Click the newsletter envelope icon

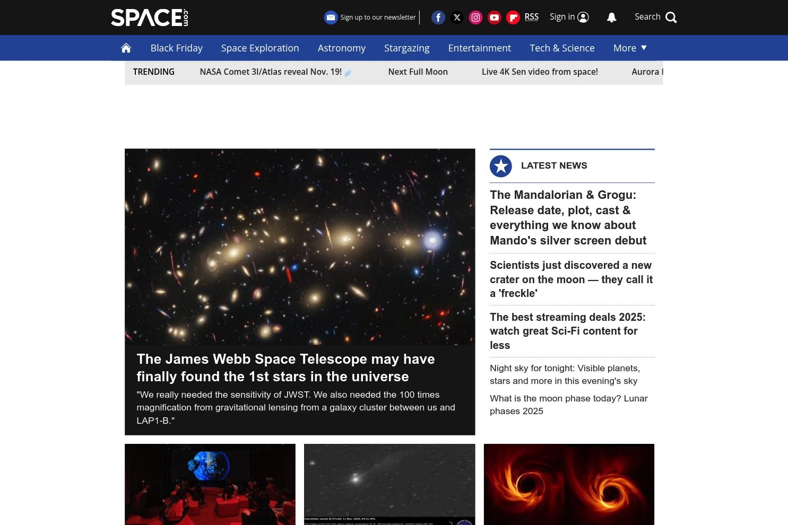(x=331, y=17)
